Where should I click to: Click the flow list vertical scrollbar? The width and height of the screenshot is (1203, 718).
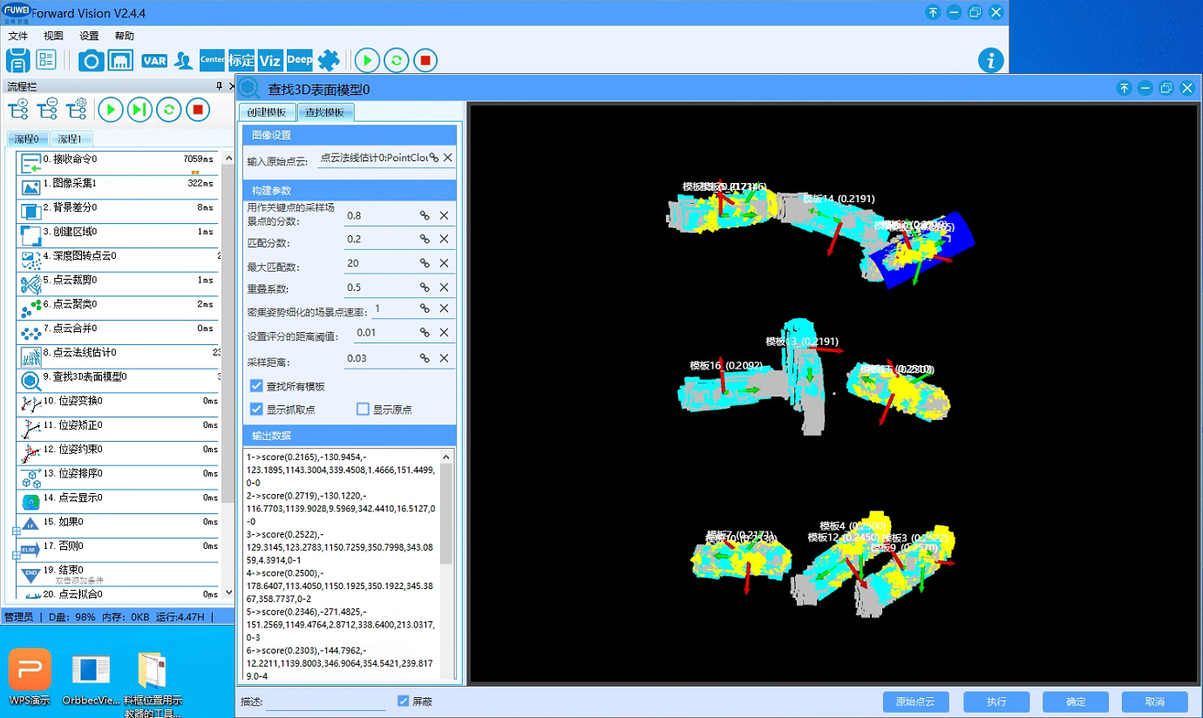[x=228, y=375]
